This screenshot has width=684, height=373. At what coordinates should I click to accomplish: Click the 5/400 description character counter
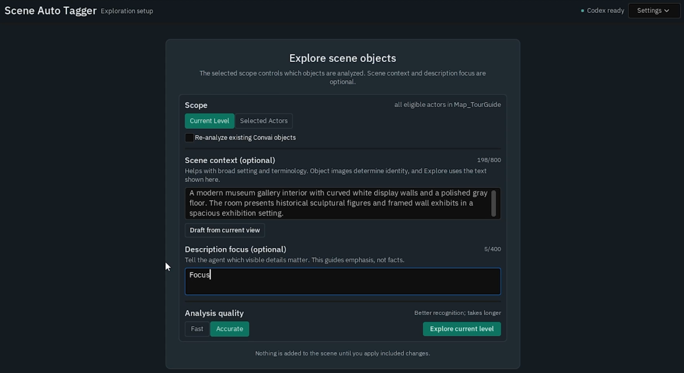click(x=492, y=249)
